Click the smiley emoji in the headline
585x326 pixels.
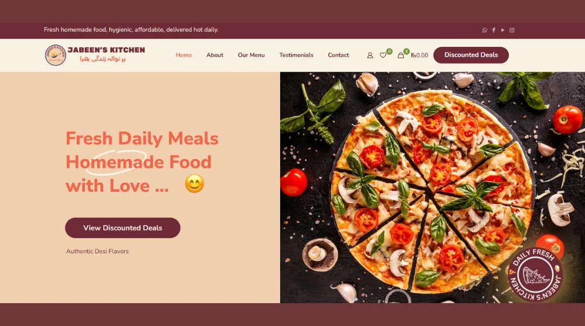[x=195, y=184]
